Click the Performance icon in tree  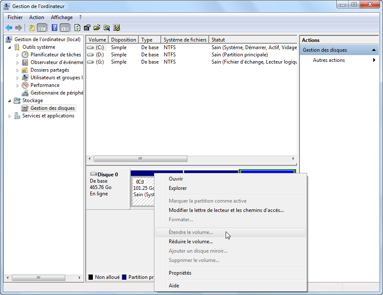pyautogui.click(x=25, y=85)
